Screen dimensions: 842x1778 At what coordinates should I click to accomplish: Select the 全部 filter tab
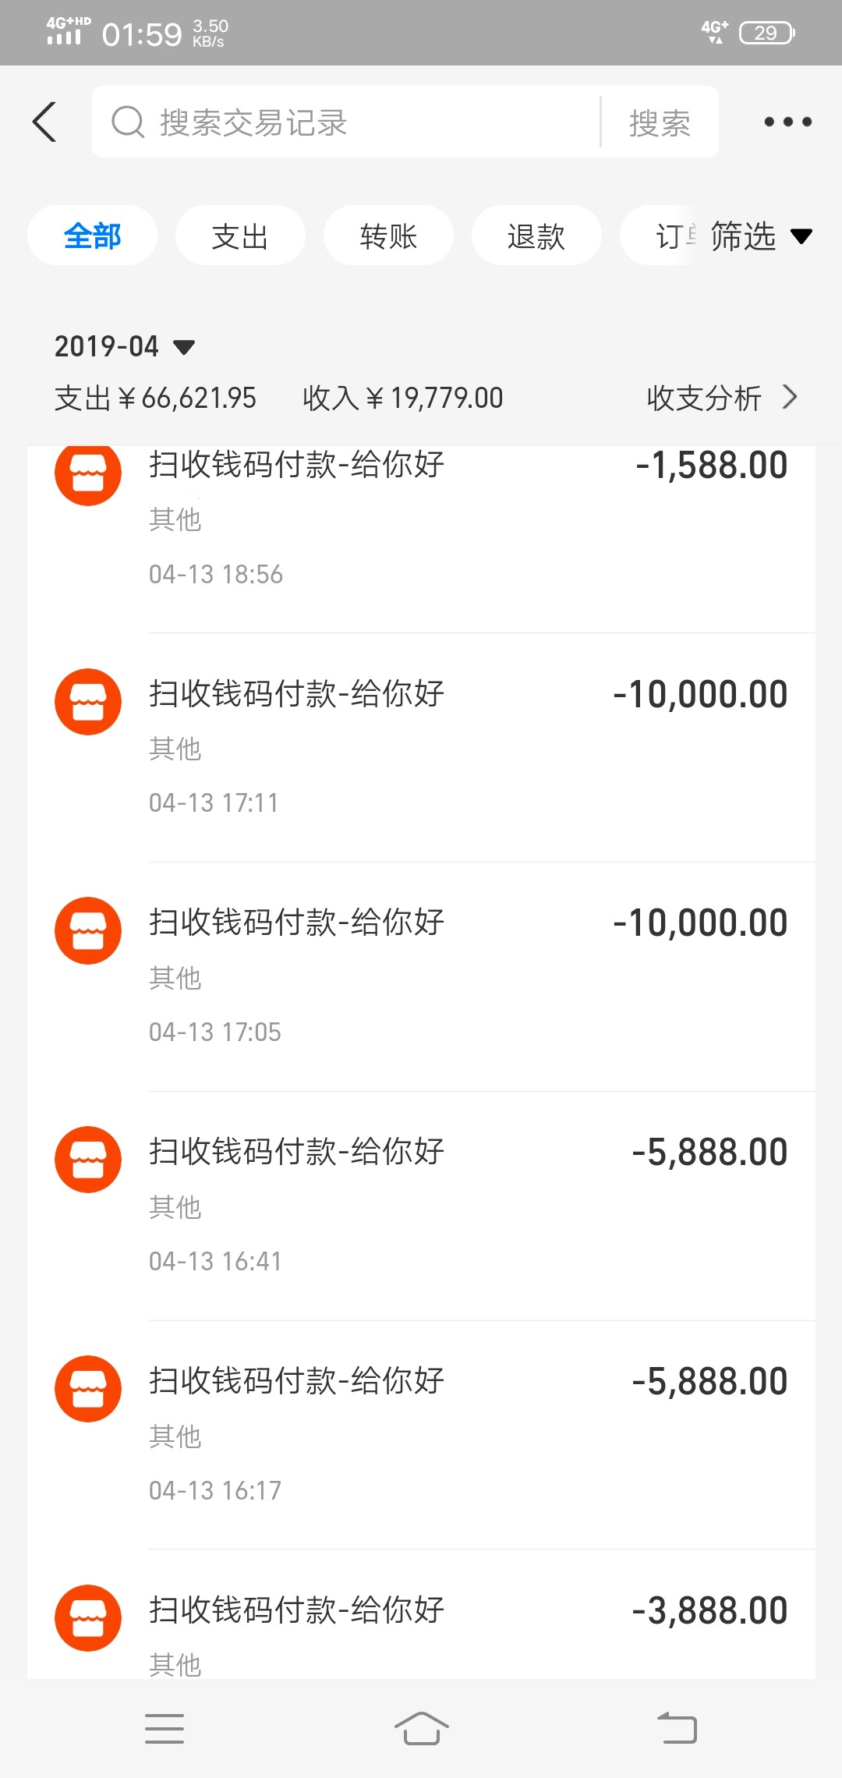(x=92, y=236)
